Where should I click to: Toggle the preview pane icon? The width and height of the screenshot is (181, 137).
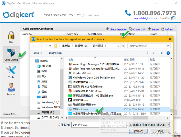pyautogui.click(x=160, y=53)
